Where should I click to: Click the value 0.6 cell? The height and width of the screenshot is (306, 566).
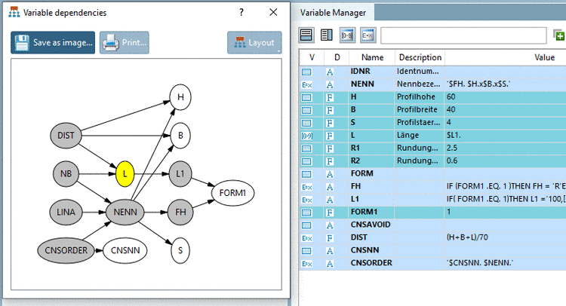pos(505,161)
